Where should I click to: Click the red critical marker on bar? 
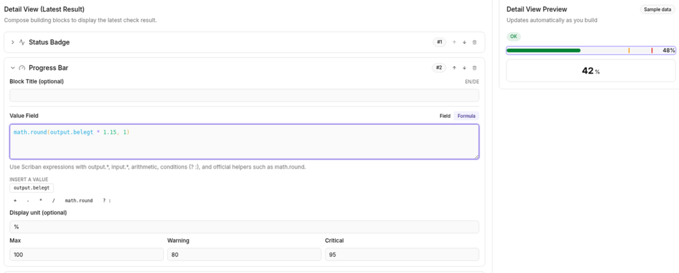[x=652, y=50]
